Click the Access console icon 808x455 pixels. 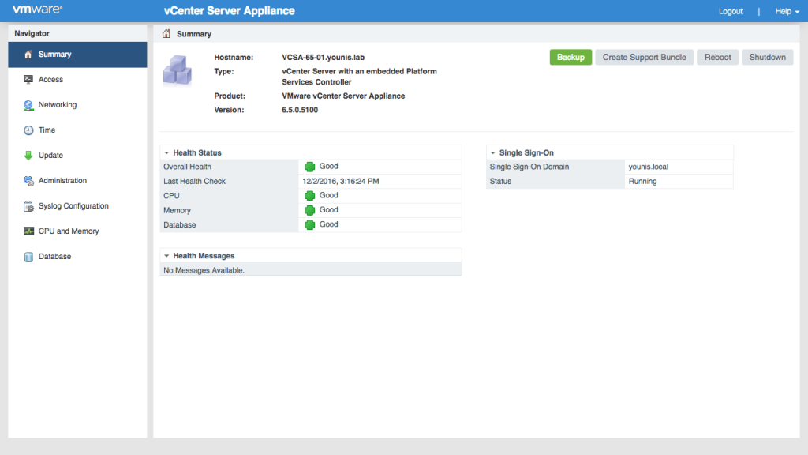pyautogui.click(x=28, y=80)
